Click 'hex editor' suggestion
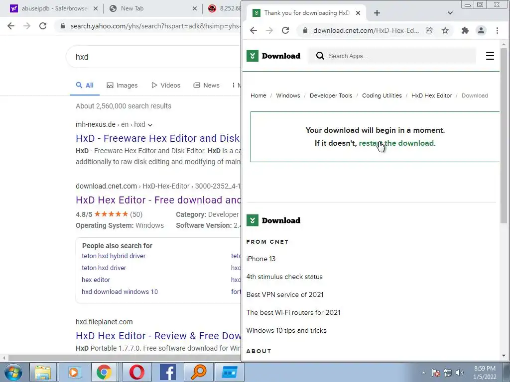The image size is (510, 382). 96,280
